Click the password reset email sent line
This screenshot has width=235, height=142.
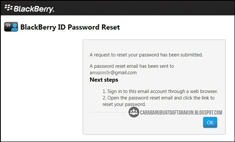[132, 66]
